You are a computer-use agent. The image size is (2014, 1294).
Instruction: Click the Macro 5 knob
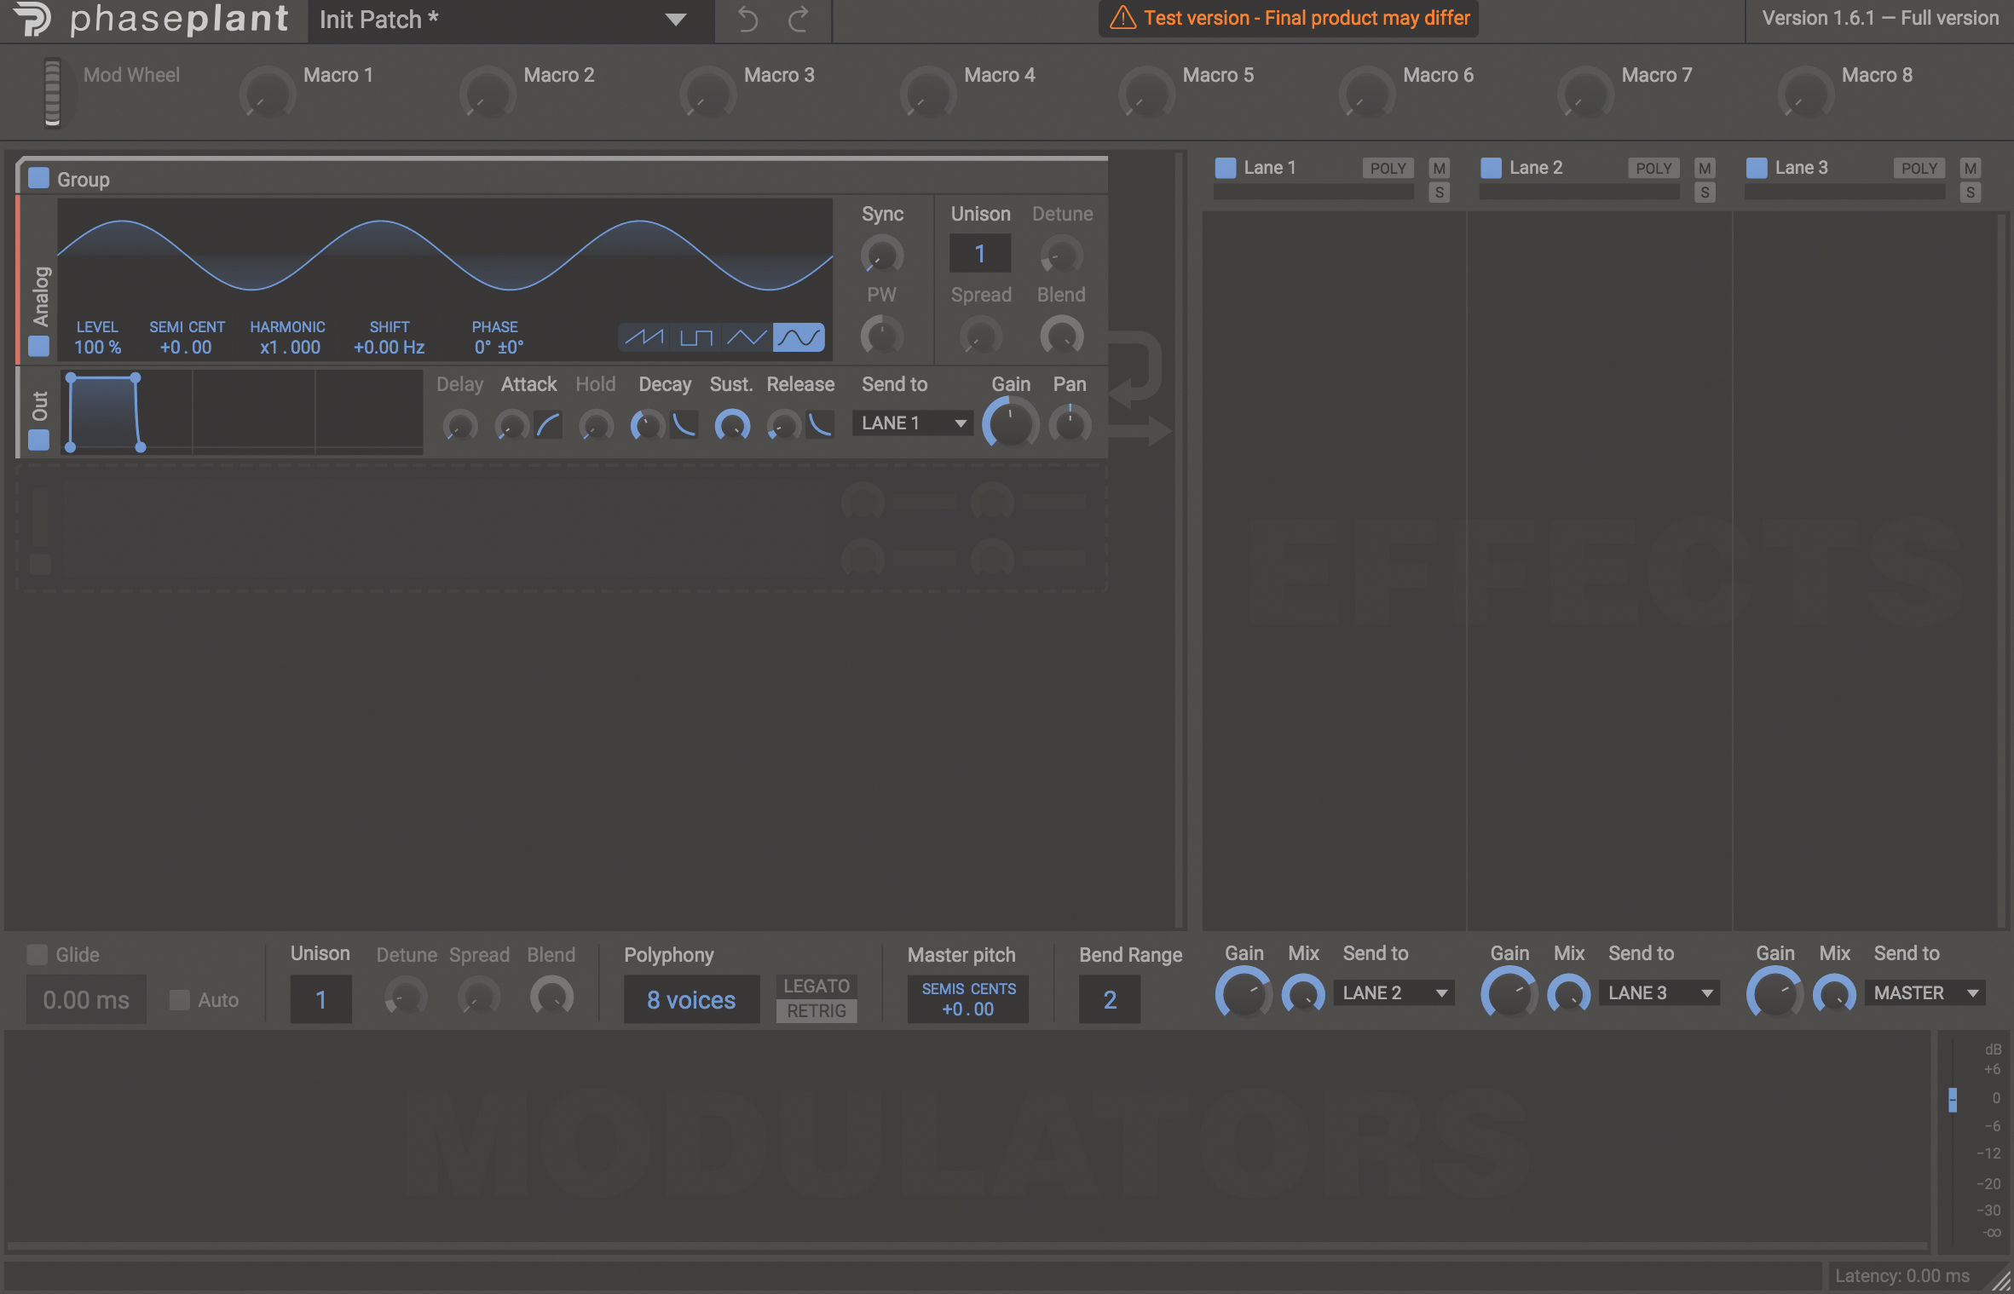(1147, 94)
